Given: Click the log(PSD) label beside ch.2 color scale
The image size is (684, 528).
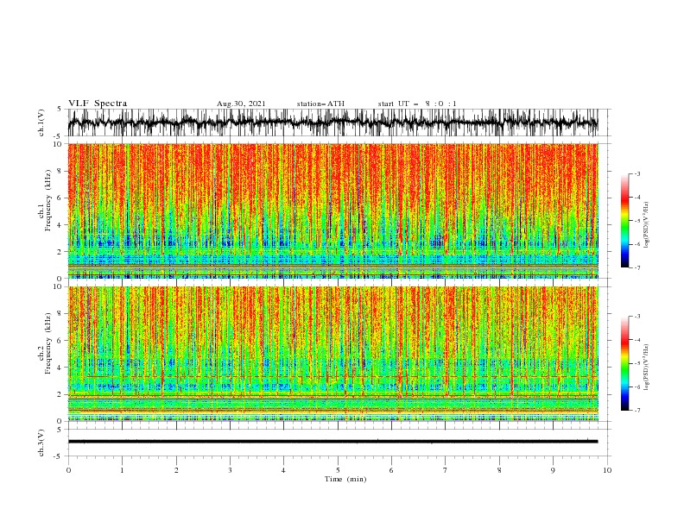Looking at the screenshot, I should 646,367.
